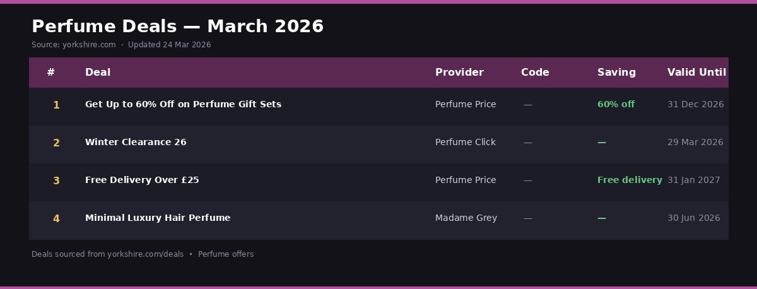Open the Perfume Gift Sets 60% deal
The height and width of the screenshot is (289, 757).
183,104
